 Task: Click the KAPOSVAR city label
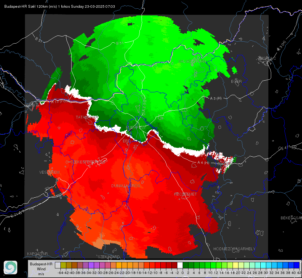click(x=37, y=254)
